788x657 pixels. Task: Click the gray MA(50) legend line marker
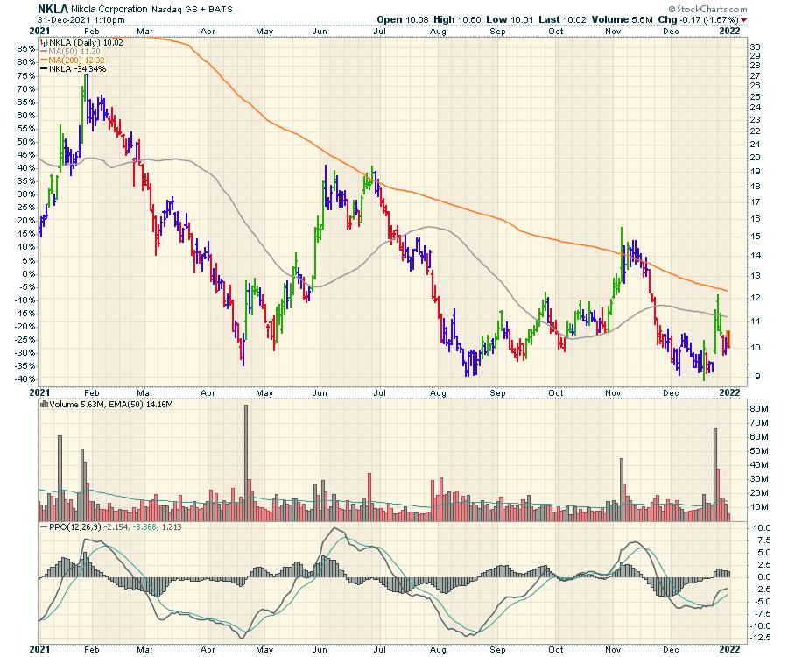tap(46, 51)
